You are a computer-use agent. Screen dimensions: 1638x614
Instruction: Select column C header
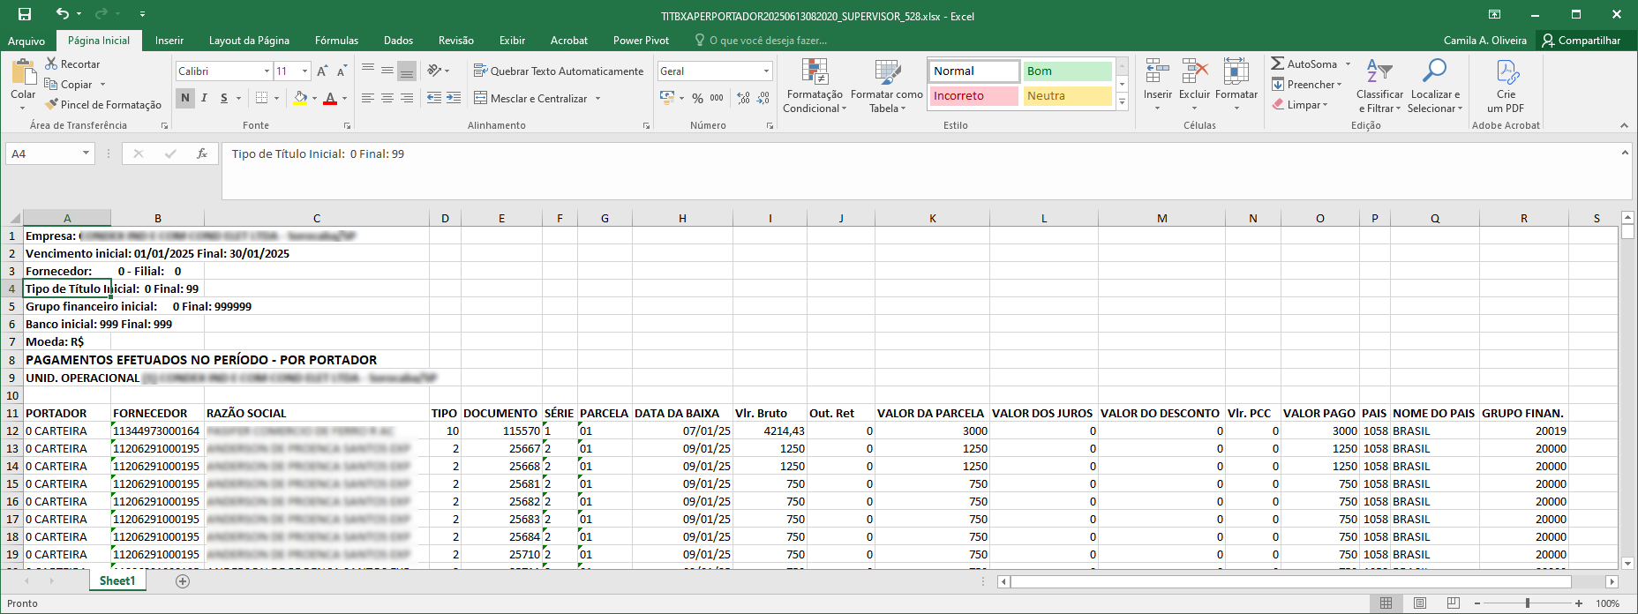(317, 219)
